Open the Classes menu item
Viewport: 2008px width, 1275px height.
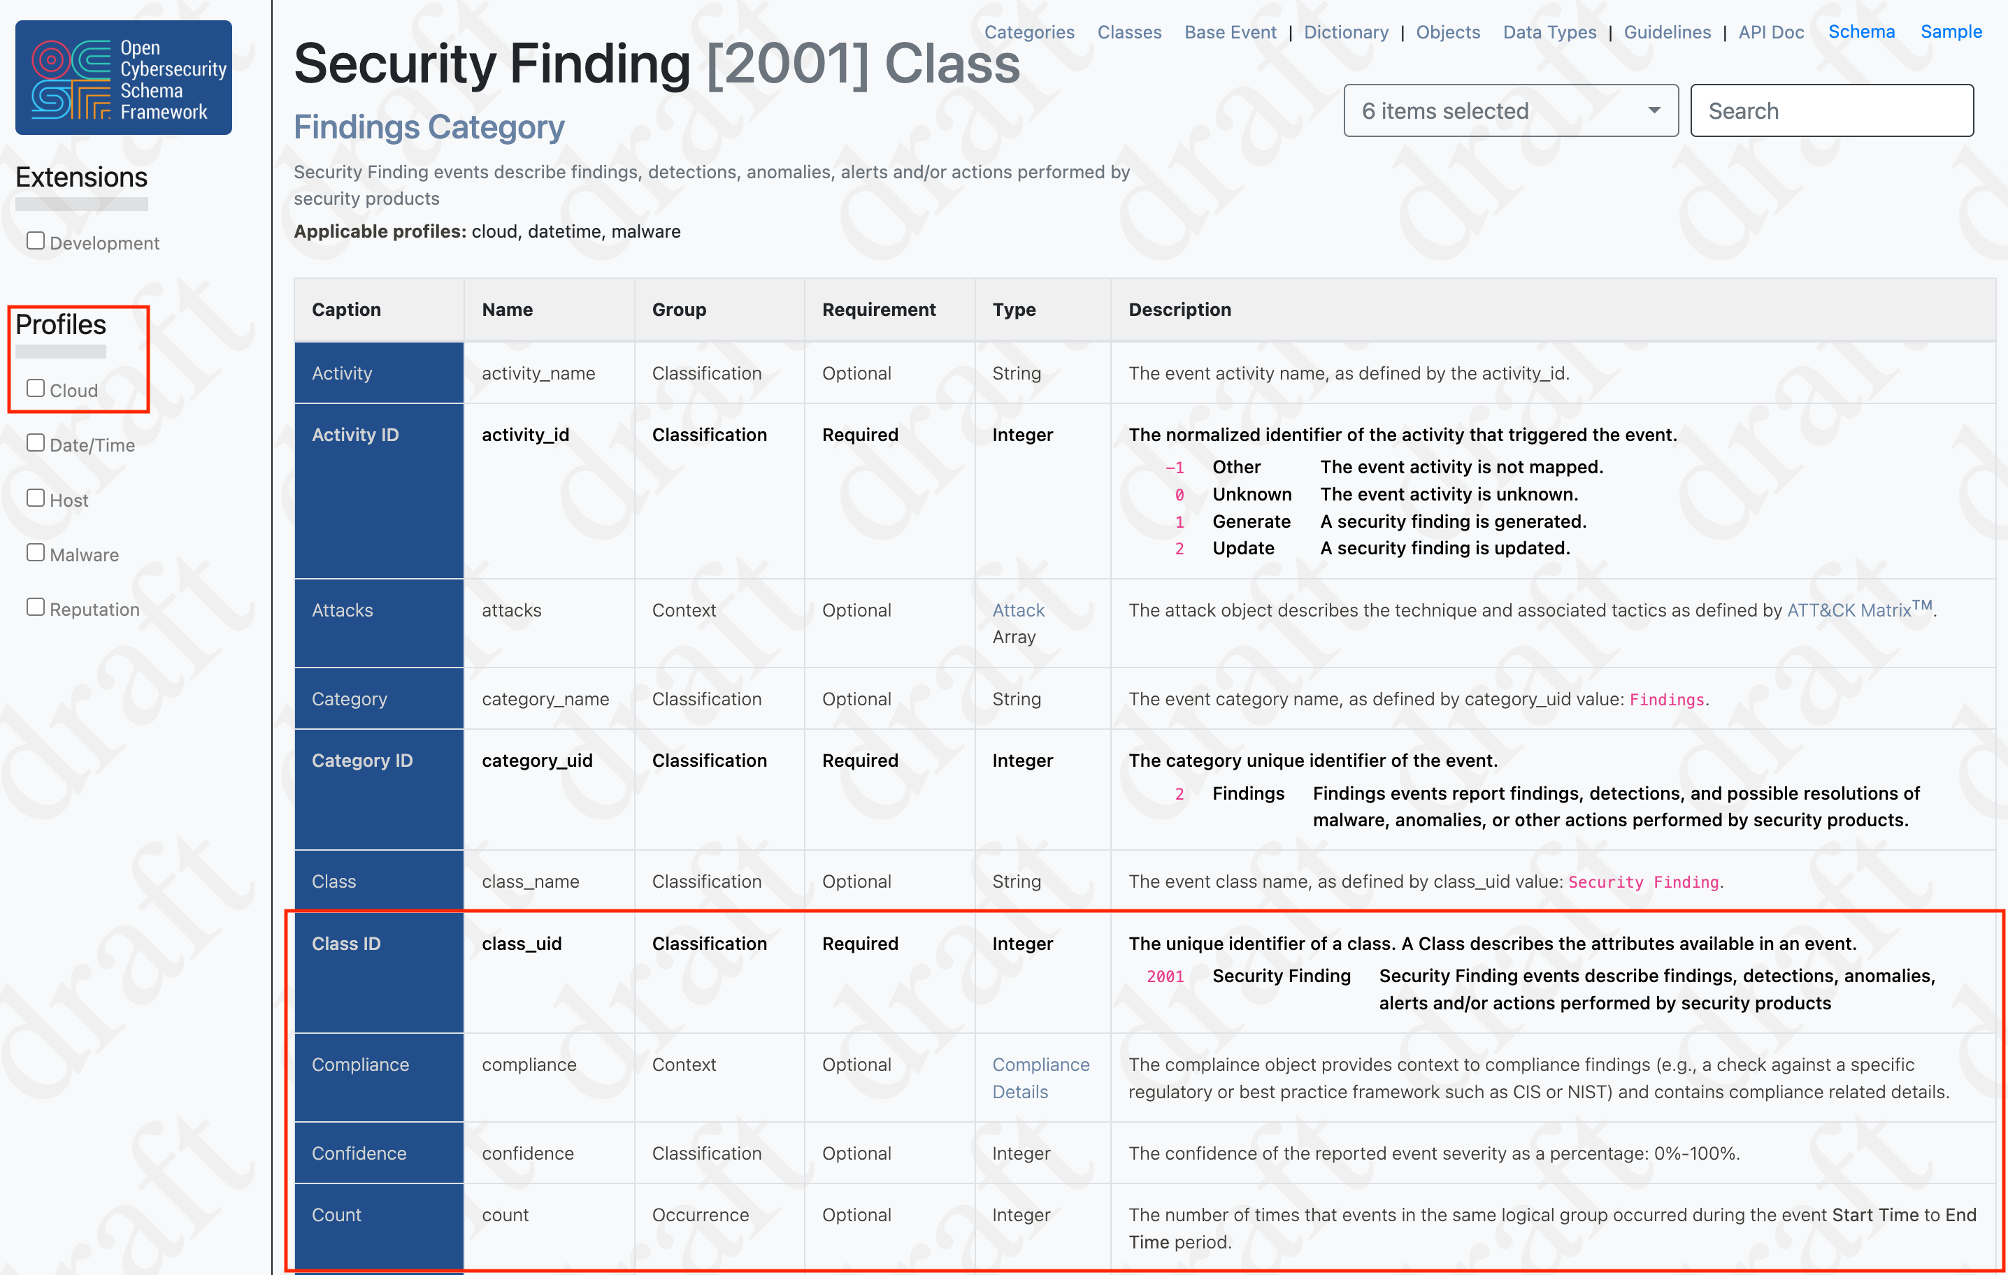(x=1129, y=31)
